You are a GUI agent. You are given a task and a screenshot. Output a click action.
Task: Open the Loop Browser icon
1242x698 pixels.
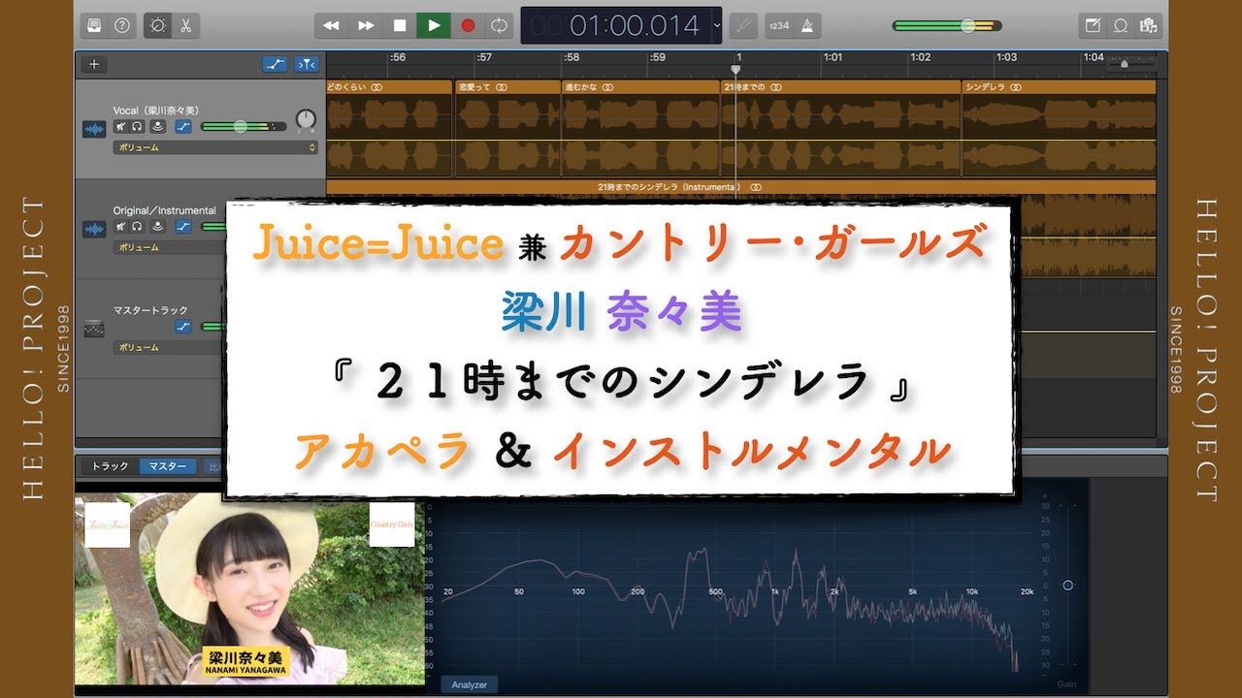pyautogui.click(x=1121, y=25)
